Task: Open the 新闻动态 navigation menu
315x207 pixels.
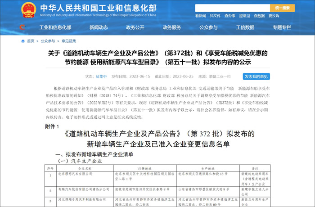Action: pos(99,27)
